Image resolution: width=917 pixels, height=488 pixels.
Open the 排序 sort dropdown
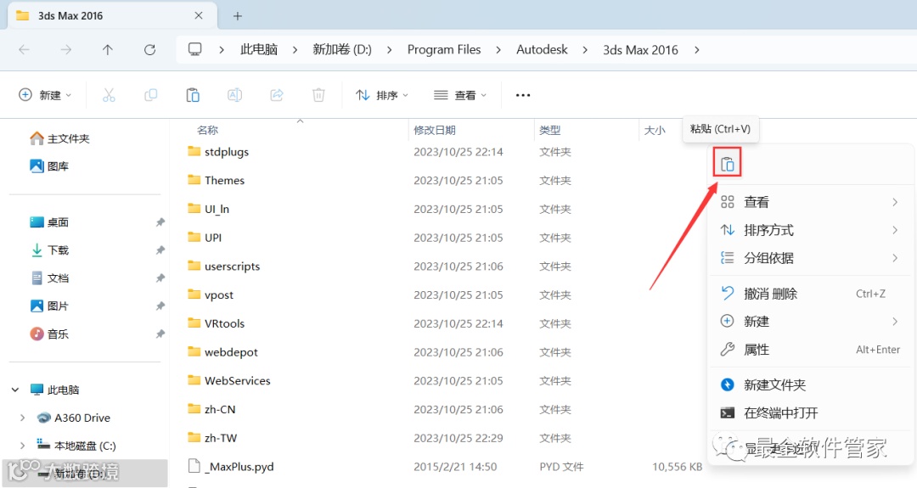(x=382, y=95)
